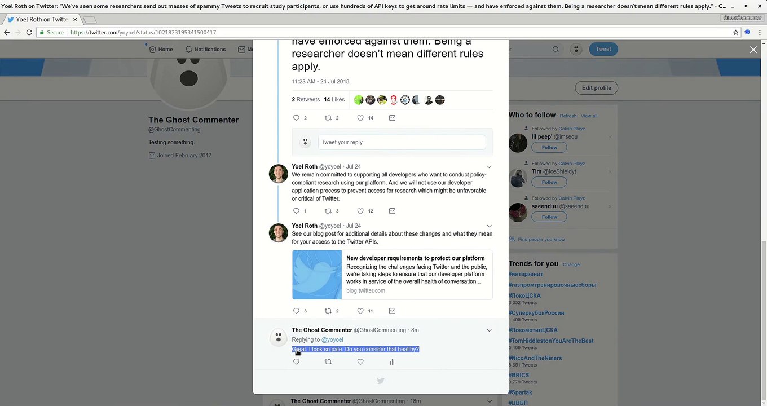Retweet the 'We remain committed' tweet
Screen dimensions: 767x406
pyautogui.click(x=328, y=211)
